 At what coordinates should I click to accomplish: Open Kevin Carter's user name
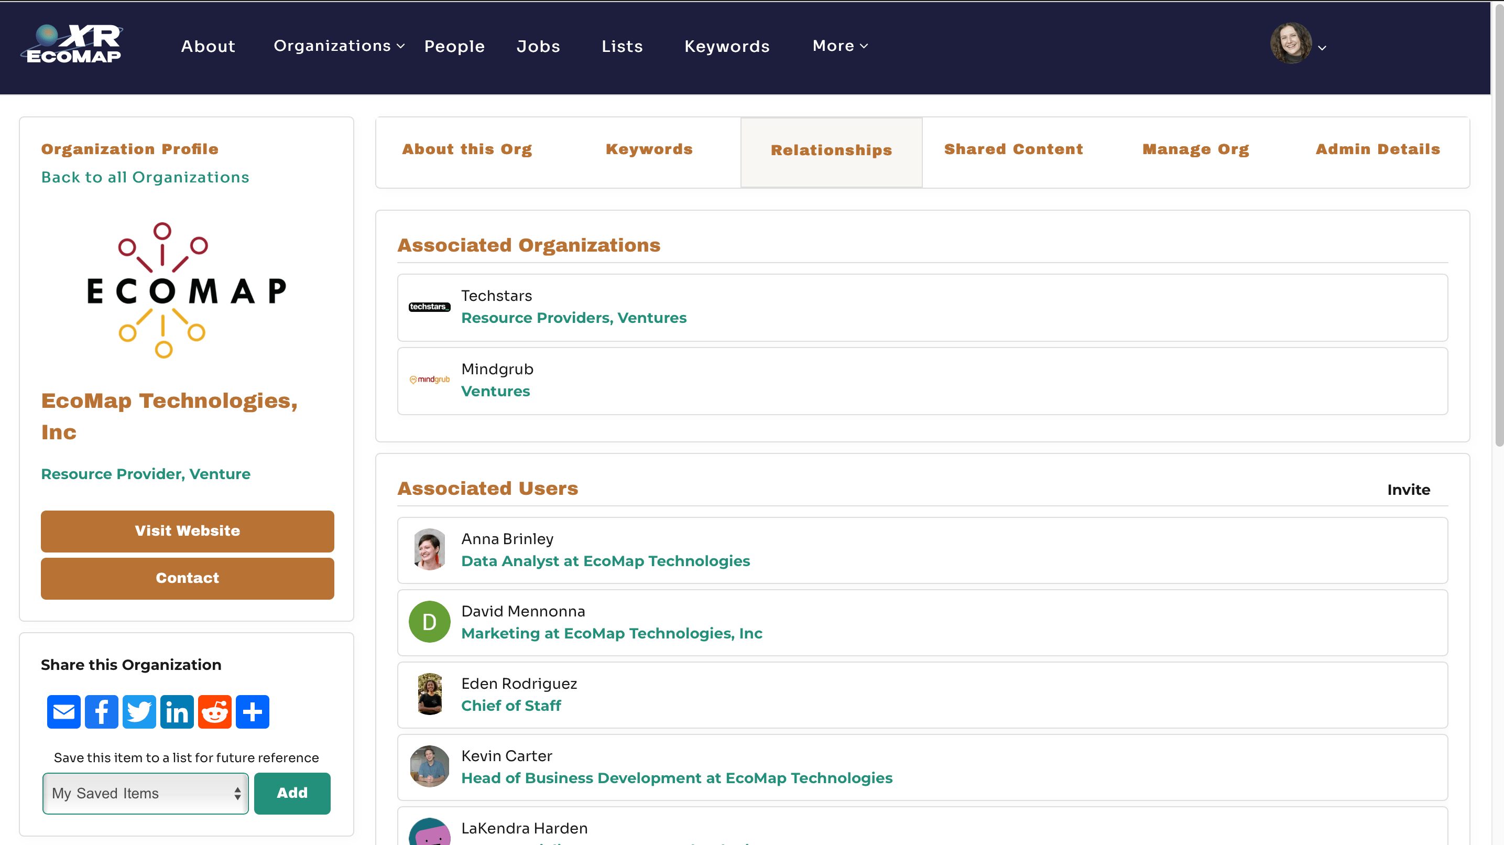coord(507,756)
